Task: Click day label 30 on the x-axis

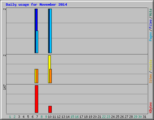Action: coord(140,117)
